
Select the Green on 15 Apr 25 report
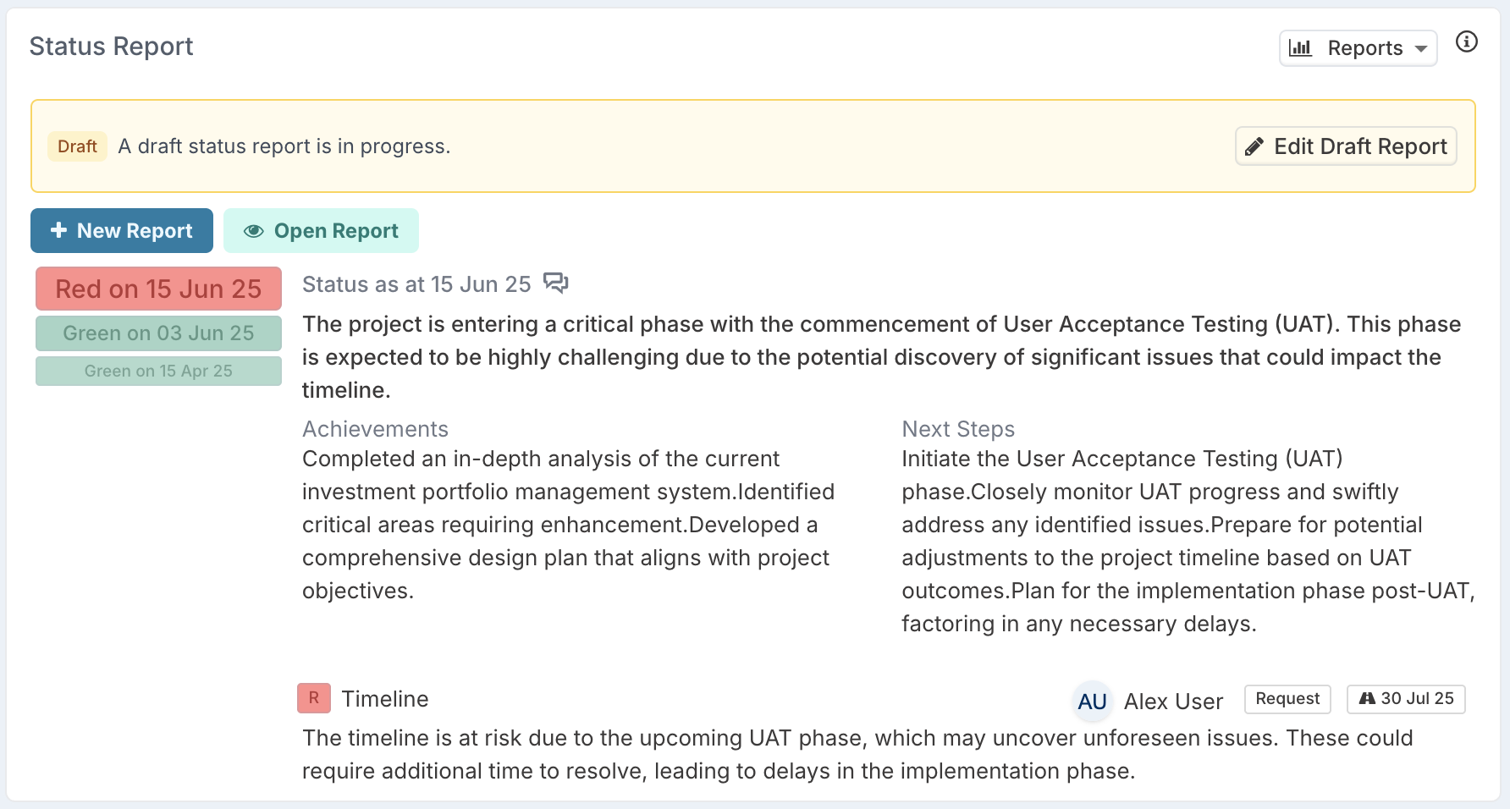[x=158, y=371]
